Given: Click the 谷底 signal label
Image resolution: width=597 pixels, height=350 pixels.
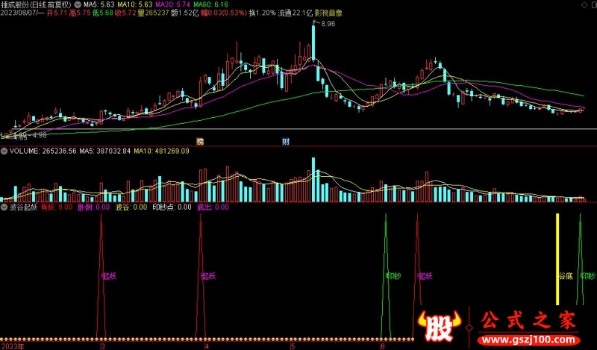Looking at the screenshot, I should coord(566,276).
